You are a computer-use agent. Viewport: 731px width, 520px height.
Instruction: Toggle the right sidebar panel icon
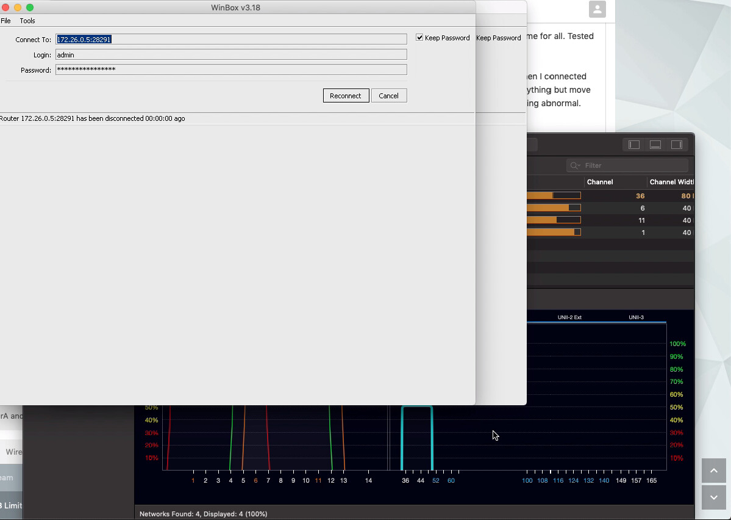click(x=677, y=145)
